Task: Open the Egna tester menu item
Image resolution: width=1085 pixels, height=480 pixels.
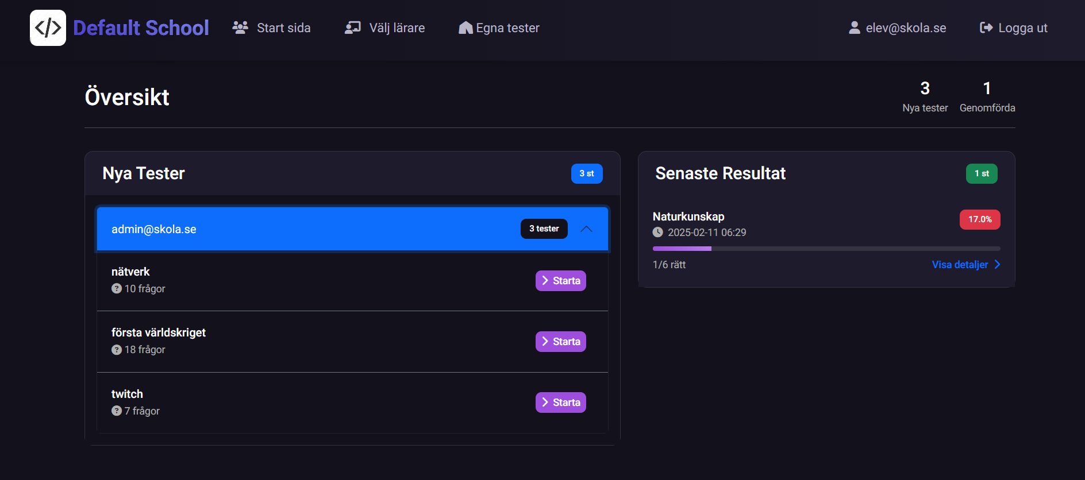Action: (507, 28)
